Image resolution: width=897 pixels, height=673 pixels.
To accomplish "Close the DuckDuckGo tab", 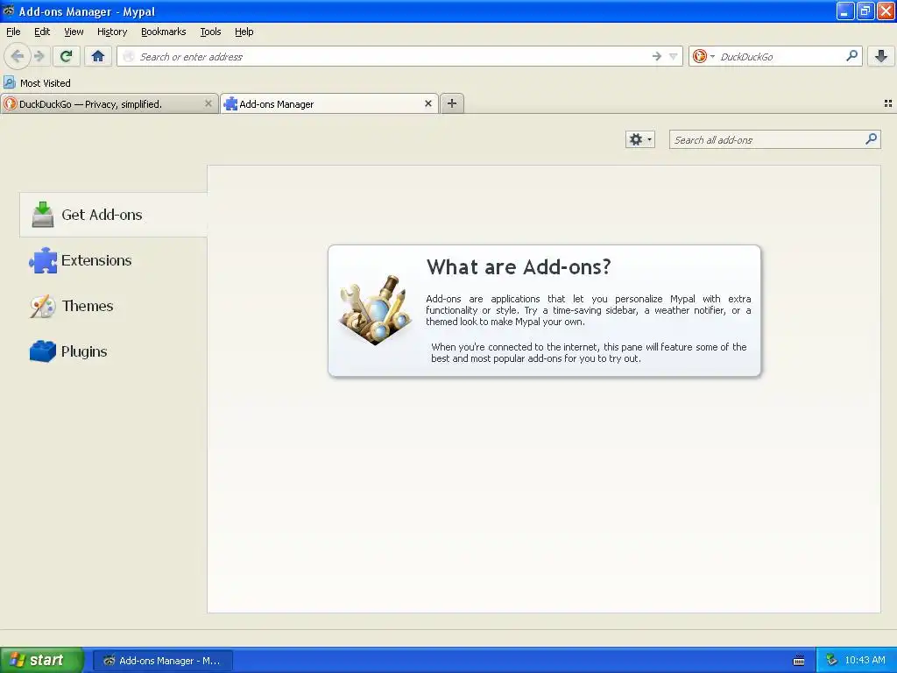I will [208, 103].
